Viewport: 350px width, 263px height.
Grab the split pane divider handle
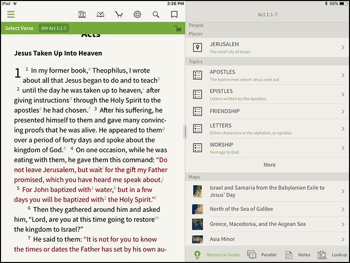[185, 132]
